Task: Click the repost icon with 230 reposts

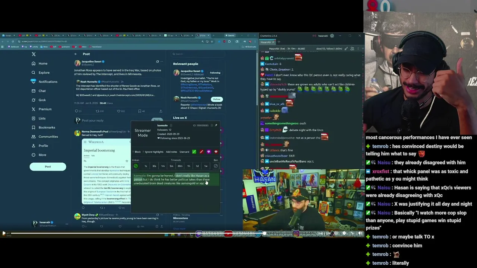Action: [99, 111]
